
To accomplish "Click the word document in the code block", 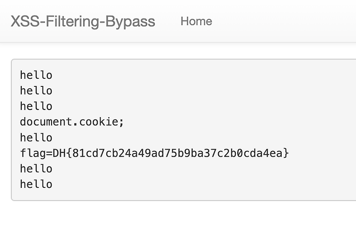I will click(46, 122).
